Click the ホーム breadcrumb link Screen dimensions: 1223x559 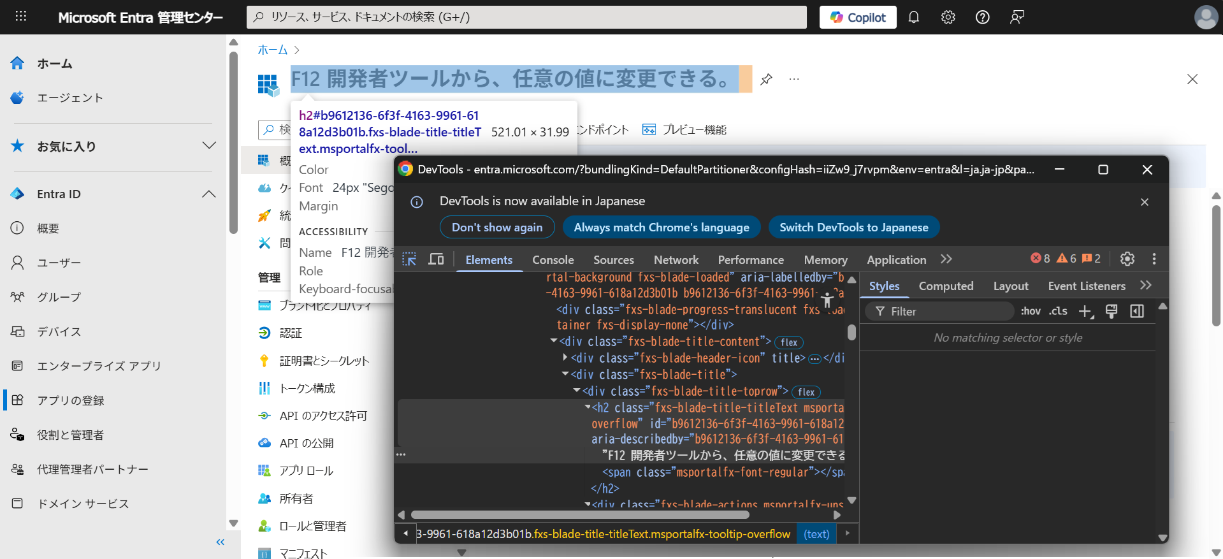point(272,50)
